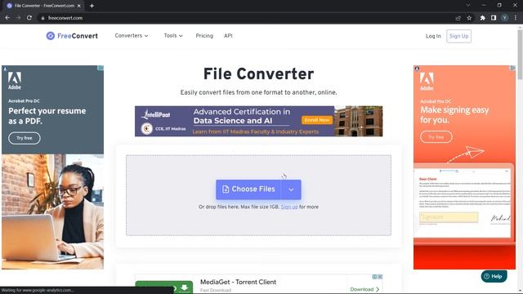
Task: Click the AdChoices icon on left Adobe ad
Action: coord(101,68)
